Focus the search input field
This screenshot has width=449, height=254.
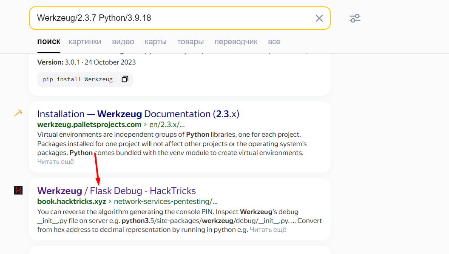170,18
